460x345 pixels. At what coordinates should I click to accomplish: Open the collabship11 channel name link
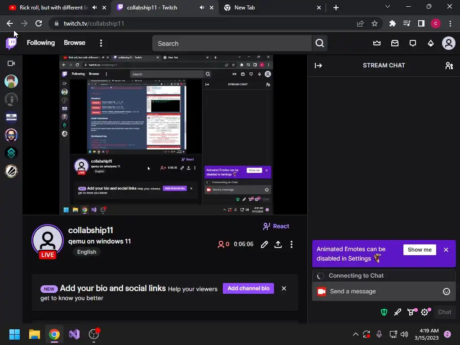point(91,230)
